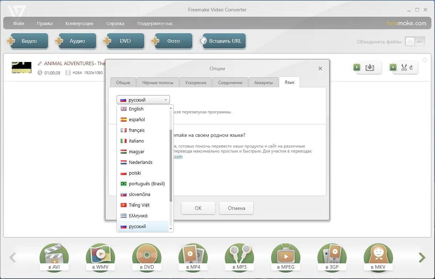The height and width of the screenshot is (279, 435).
Task: Show next output formats arrow
Action: point(422,257)
